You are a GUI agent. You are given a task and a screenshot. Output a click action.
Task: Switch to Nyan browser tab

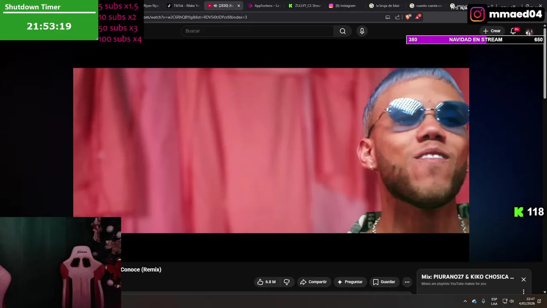click(152, 6)
